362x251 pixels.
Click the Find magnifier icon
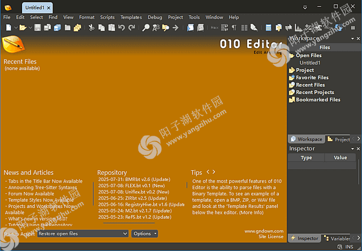point(146,28)
